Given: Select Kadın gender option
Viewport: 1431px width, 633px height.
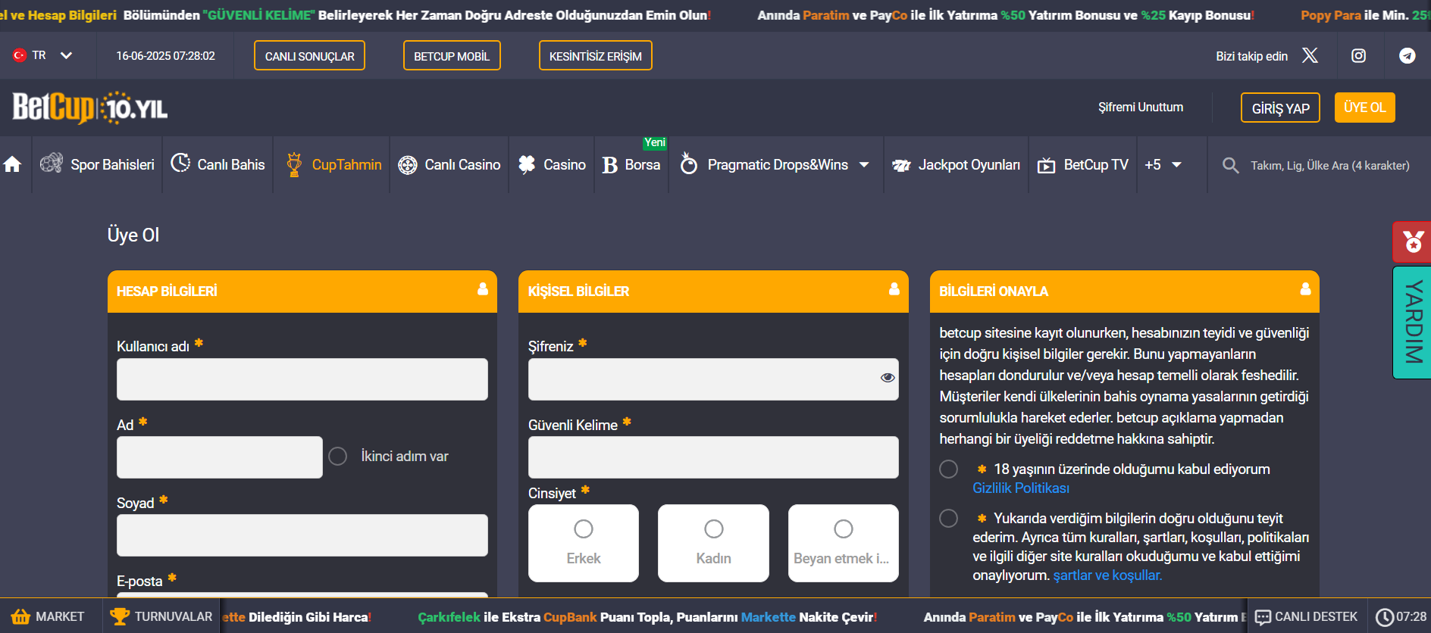Looking at the screenshot, I should pos(713,543).
